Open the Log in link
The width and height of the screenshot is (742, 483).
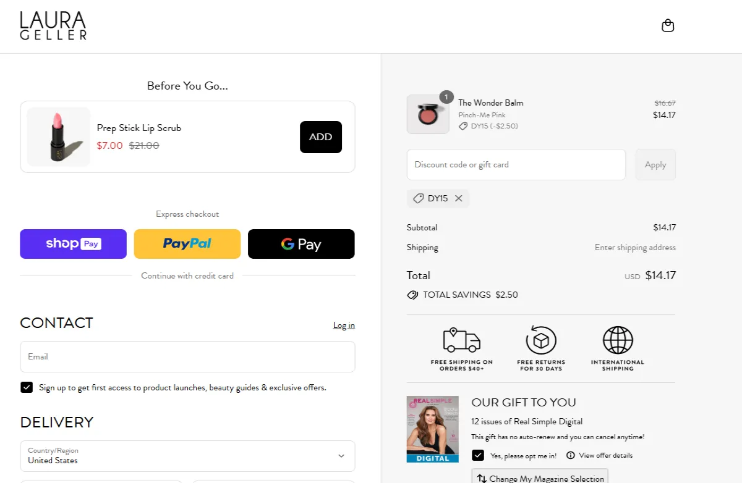pos(344,325)
